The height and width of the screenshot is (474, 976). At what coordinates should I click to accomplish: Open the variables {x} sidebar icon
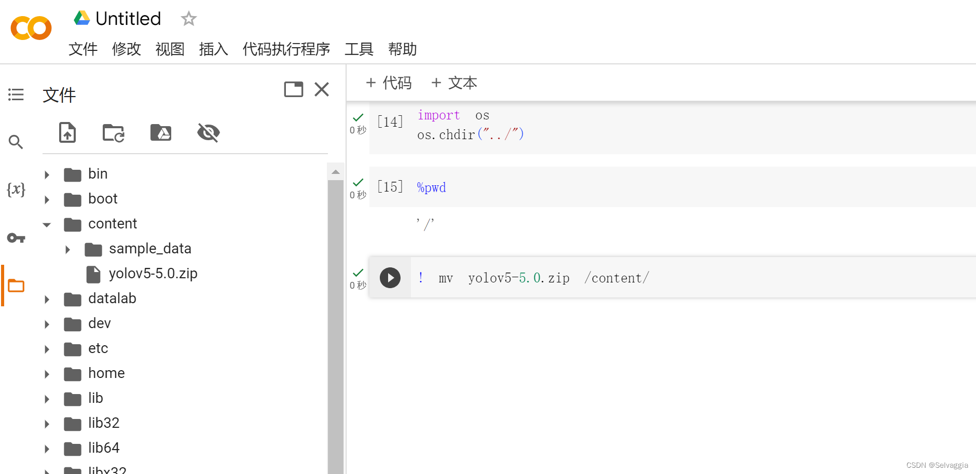[16, 189]
